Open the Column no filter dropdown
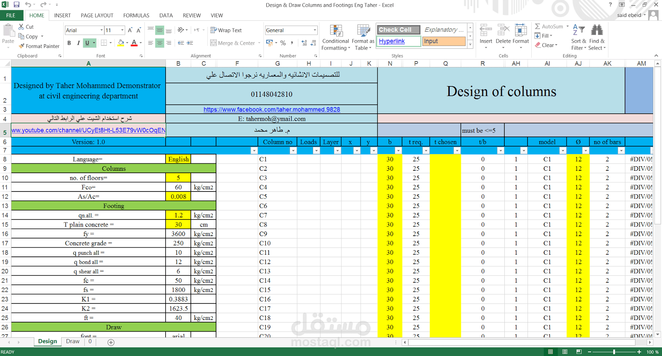The image size is (662, 356). tap(293, 151)
